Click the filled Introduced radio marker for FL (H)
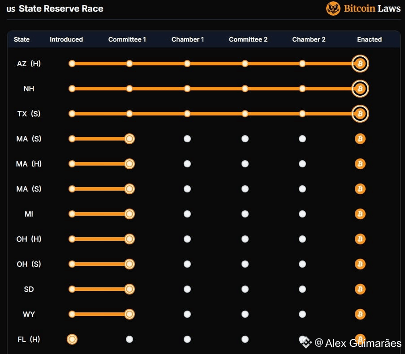 (72, 339)
